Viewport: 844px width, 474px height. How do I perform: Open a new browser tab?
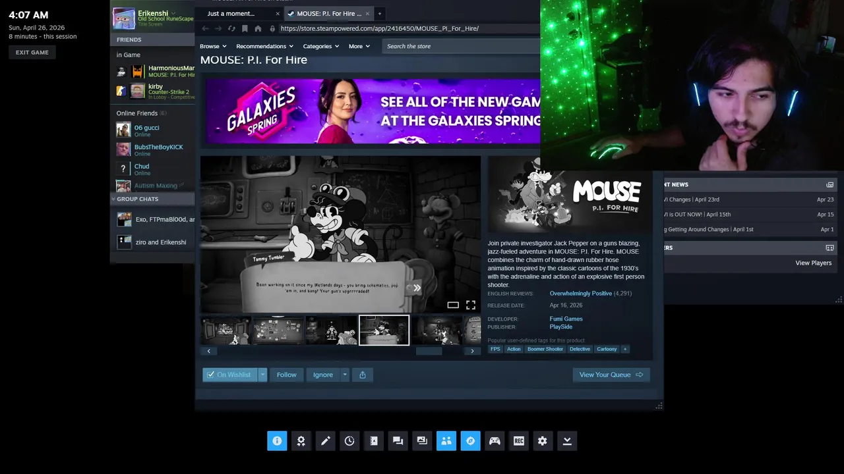[379, 13]
